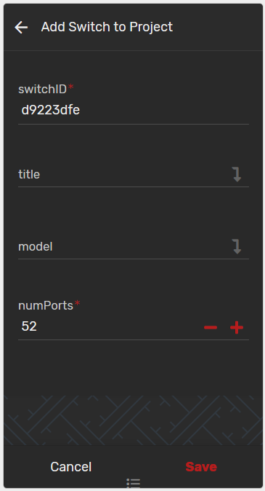Cancel adding the switch
The image size is (265, 491).
71,467
